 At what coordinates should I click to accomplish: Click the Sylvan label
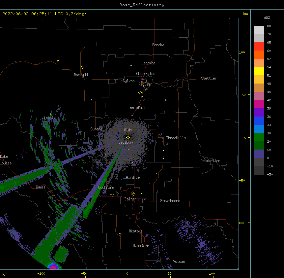[128, 81]
